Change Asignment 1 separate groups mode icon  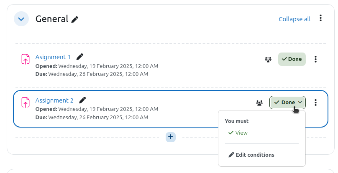pos(268,59)
